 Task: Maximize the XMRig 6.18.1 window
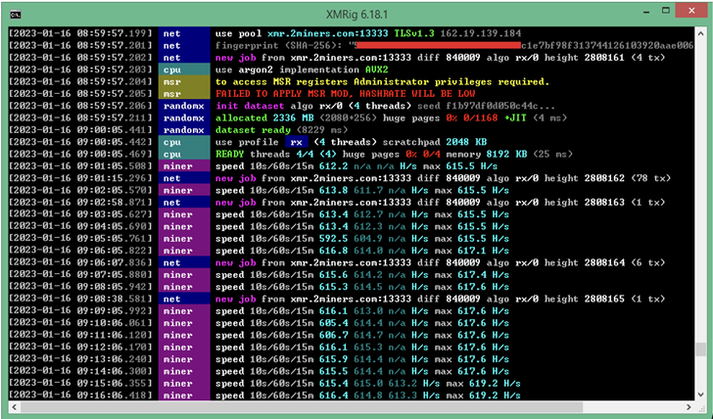coord(665,11)
